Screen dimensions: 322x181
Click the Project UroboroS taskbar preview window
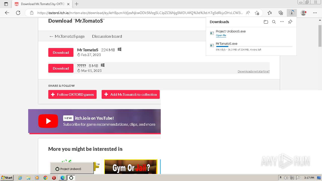pyautogui.click(x=72, y=168)
